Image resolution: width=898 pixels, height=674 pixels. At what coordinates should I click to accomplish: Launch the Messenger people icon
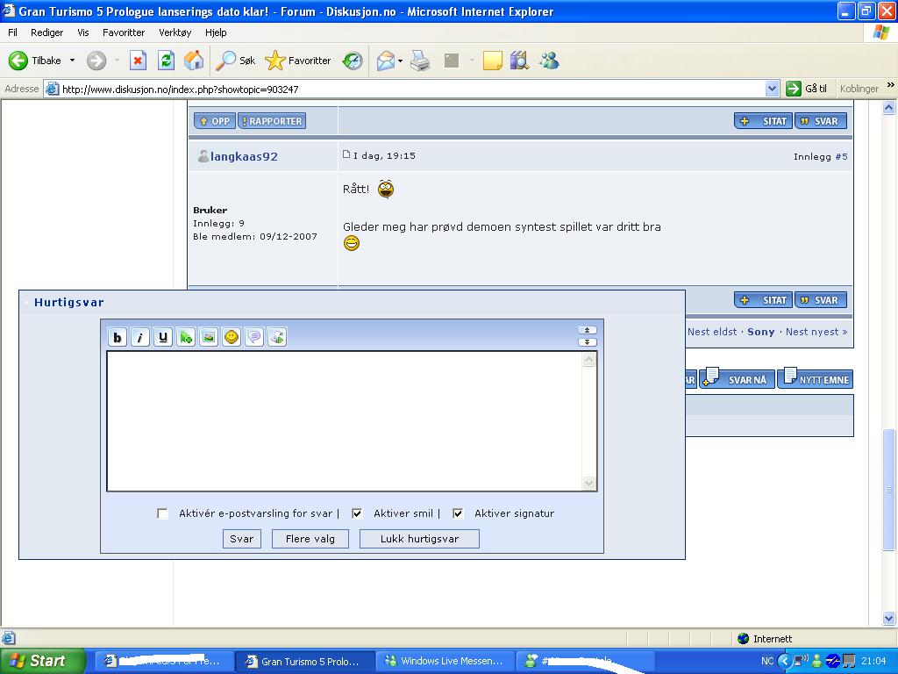(549, 61)
